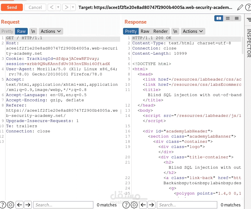Click the 'GET / HTTP/1.1' request line
This screenshot has height=209, width=251.
(x=24, y=38)
